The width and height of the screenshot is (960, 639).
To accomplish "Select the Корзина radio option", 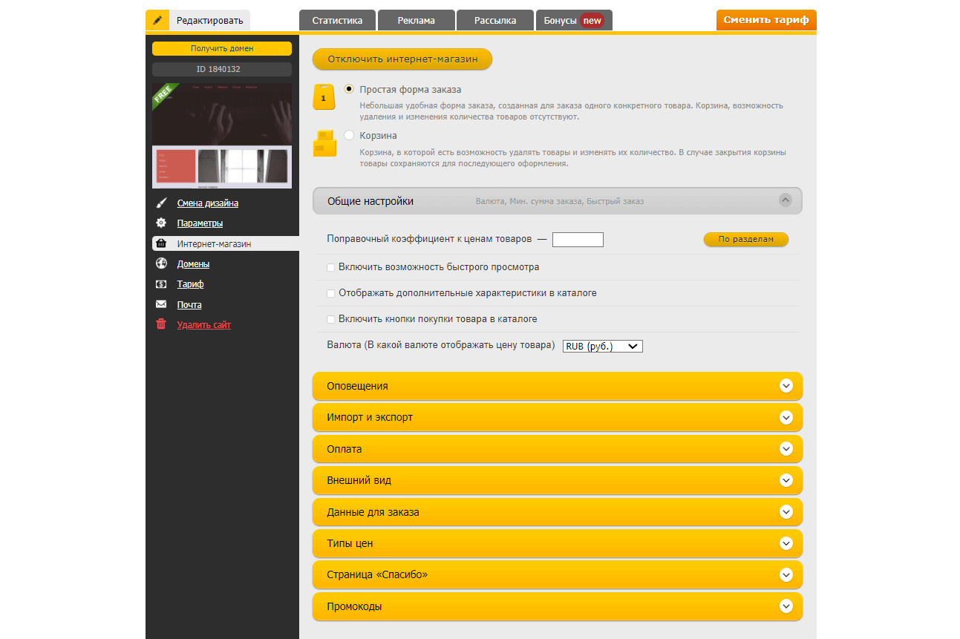I will click(349, 135).
